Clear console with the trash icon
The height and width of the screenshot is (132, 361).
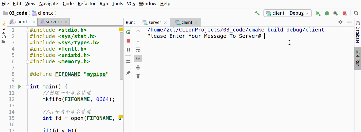coord(138,76)
